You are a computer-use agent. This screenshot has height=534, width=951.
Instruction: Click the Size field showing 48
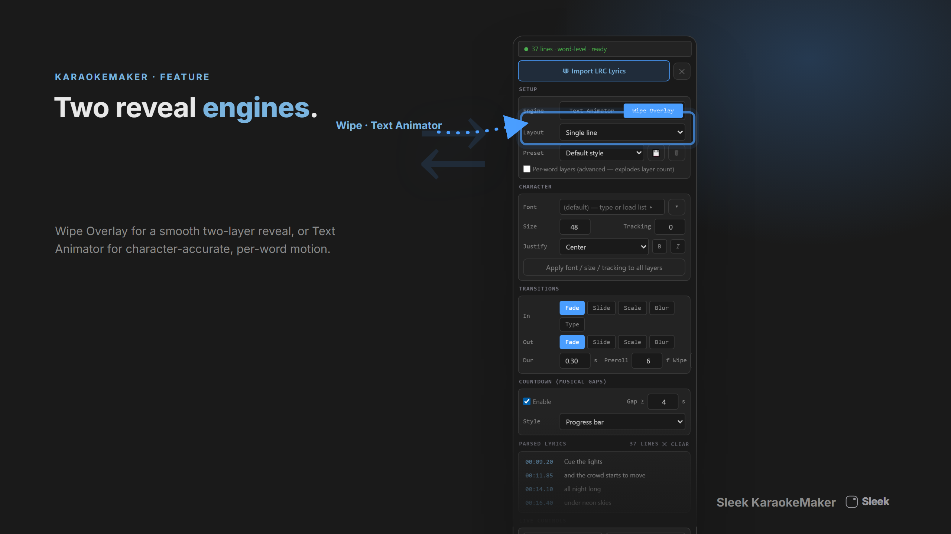pos(575,227)
